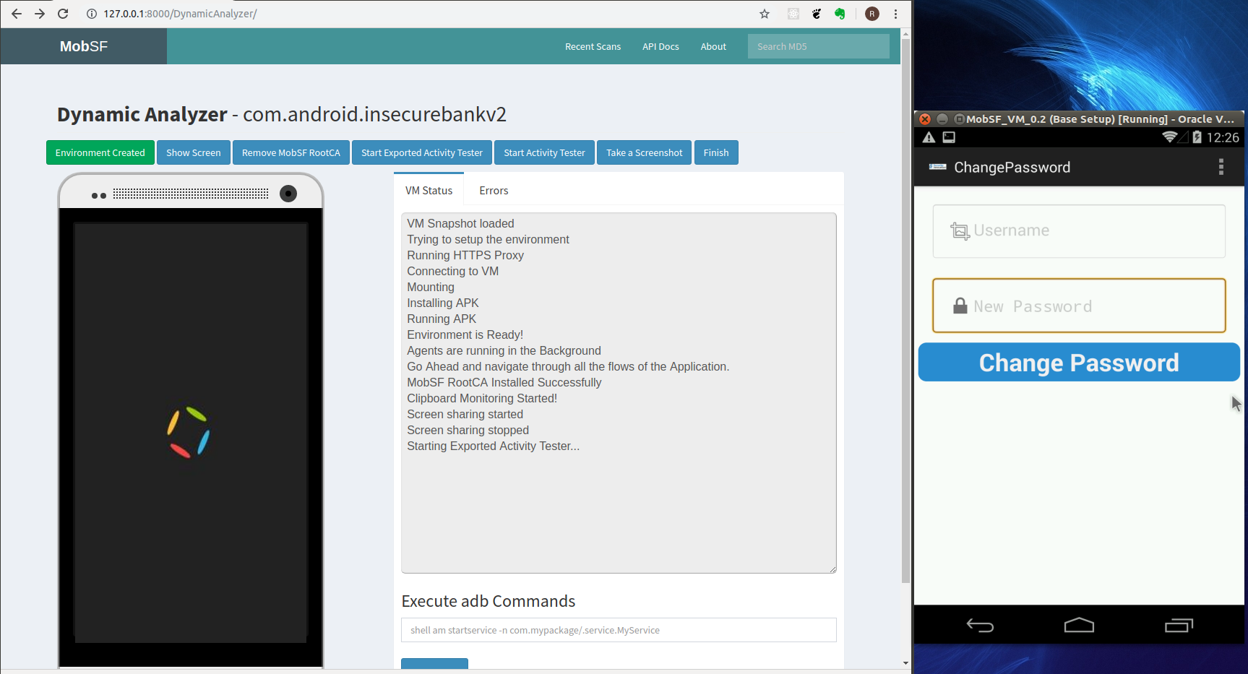Click the Search MD5 input field

(818, 47)
